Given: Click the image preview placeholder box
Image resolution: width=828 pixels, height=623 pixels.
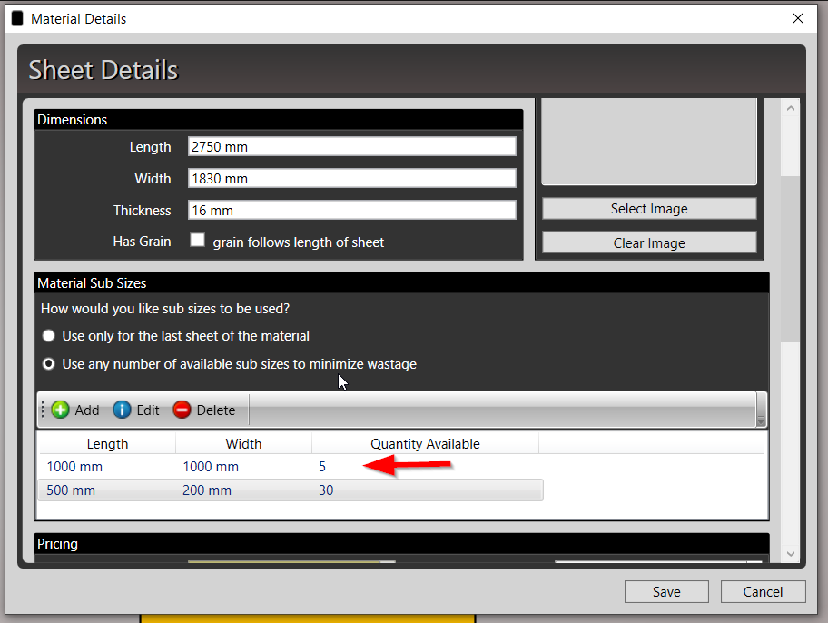Looking at the screenshot, I should (649, 142).
